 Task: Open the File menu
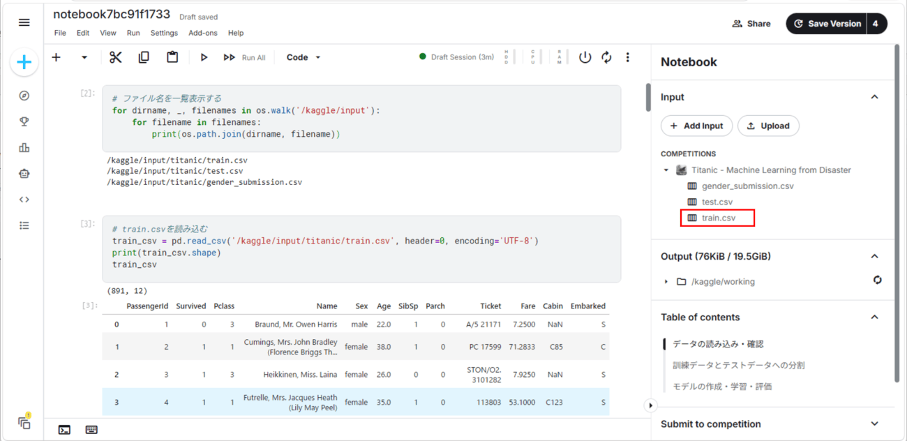(x=60, y=33)
